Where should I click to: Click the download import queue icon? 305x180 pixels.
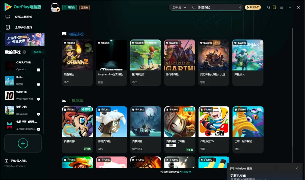(6, 161)
